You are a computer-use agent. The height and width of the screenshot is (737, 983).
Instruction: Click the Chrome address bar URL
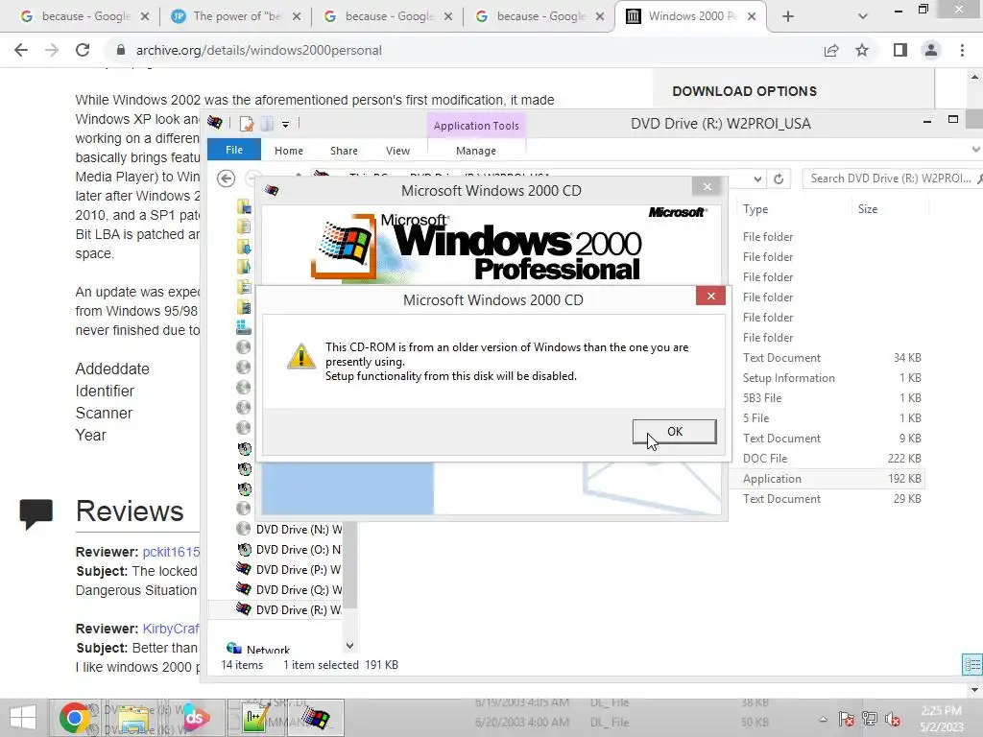pyautogui.click(x=258, y=50)
